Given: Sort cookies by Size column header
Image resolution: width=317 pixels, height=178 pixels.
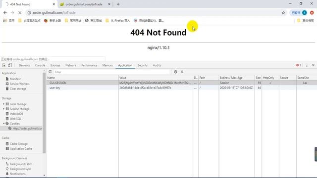Looking at the screenshot, I should [x=258, y=78].
